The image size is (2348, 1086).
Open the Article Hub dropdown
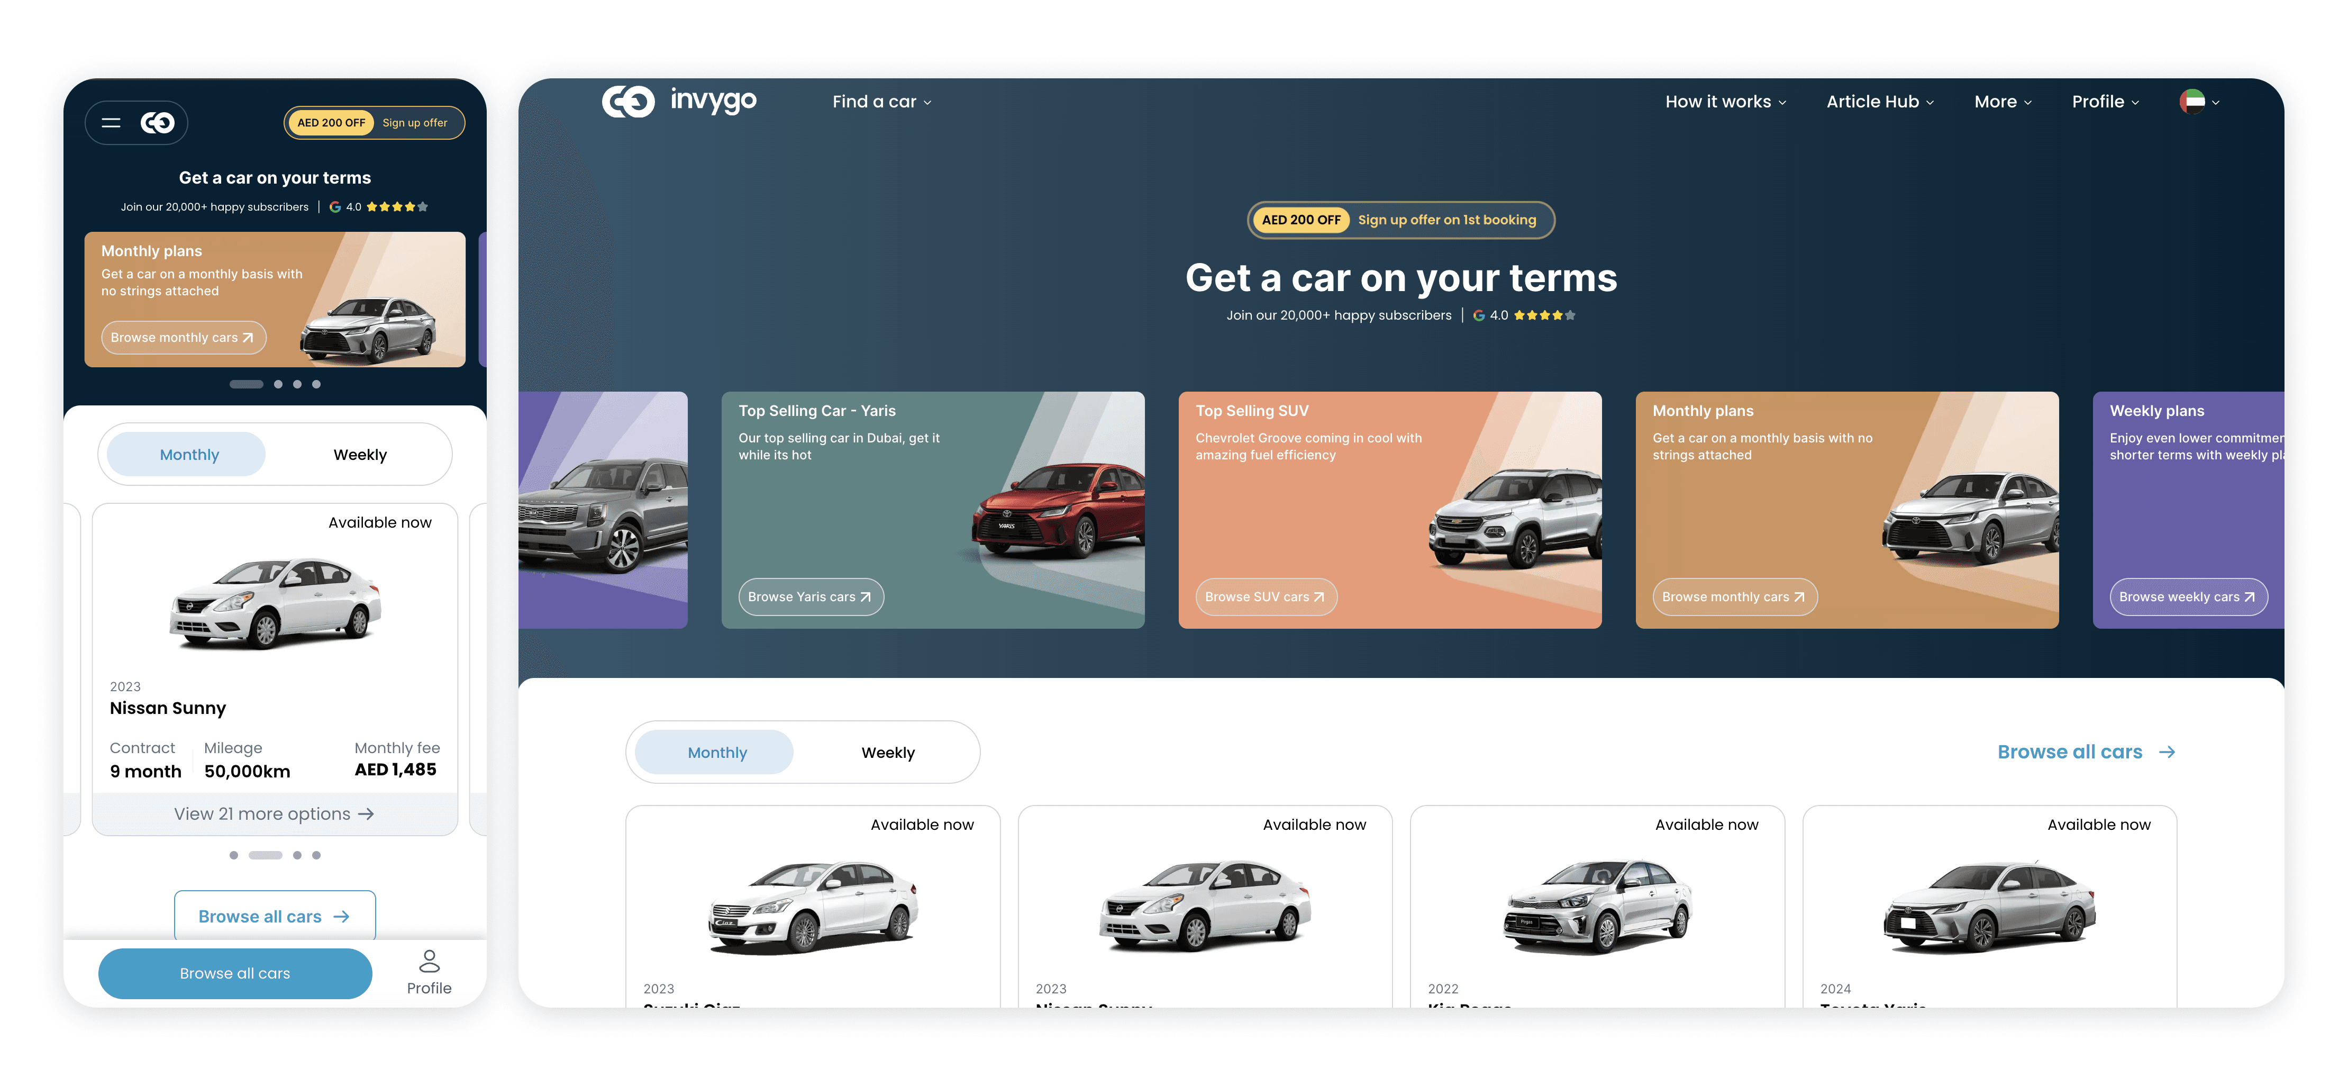[1879, 102]
